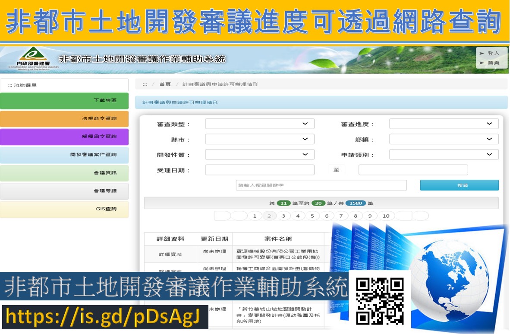Click the 受理日期 start date field
Screen dimensions: 510x334
(x=260, y=170)
